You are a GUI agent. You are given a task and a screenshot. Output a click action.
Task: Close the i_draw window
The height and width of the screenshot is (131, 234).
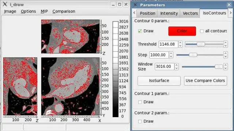coord(126,4)
